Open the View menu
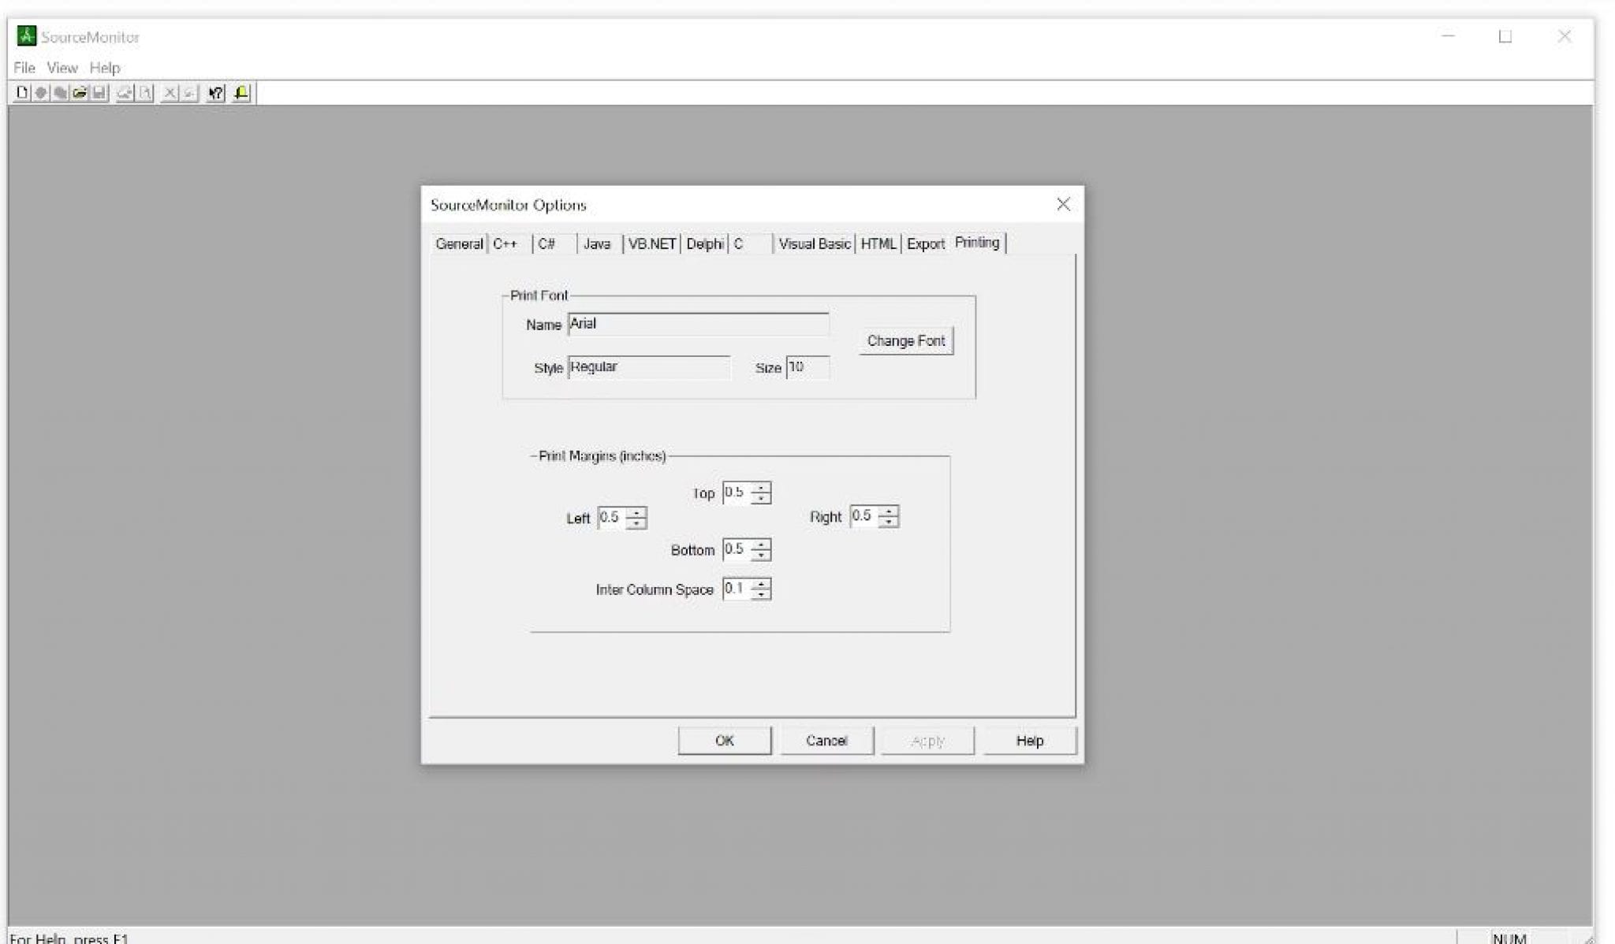1615x944 pixels. (x=61, y=68)
